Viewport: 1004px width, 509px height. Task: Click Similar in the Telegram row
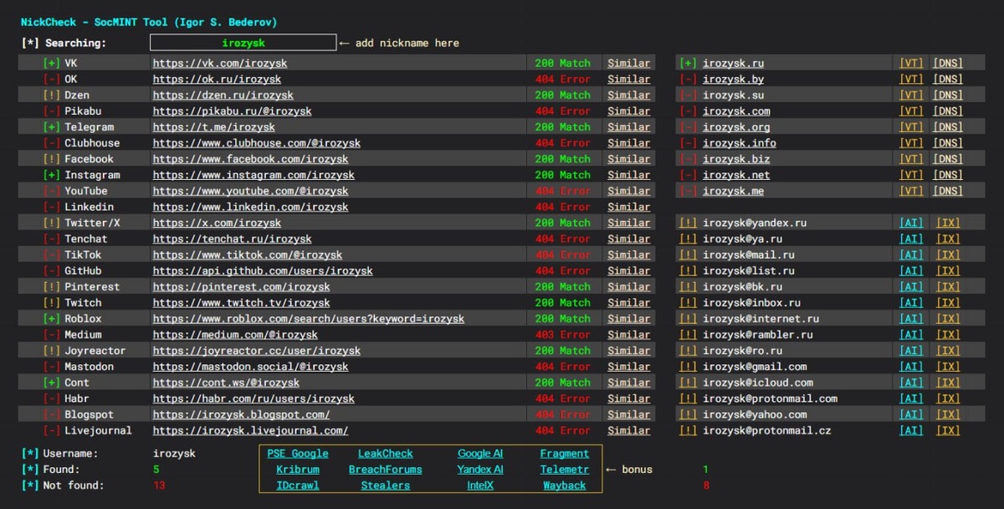[628, 126]
